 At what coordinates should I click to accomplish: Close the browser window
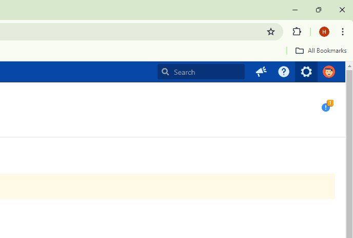[x=342, y=10]
